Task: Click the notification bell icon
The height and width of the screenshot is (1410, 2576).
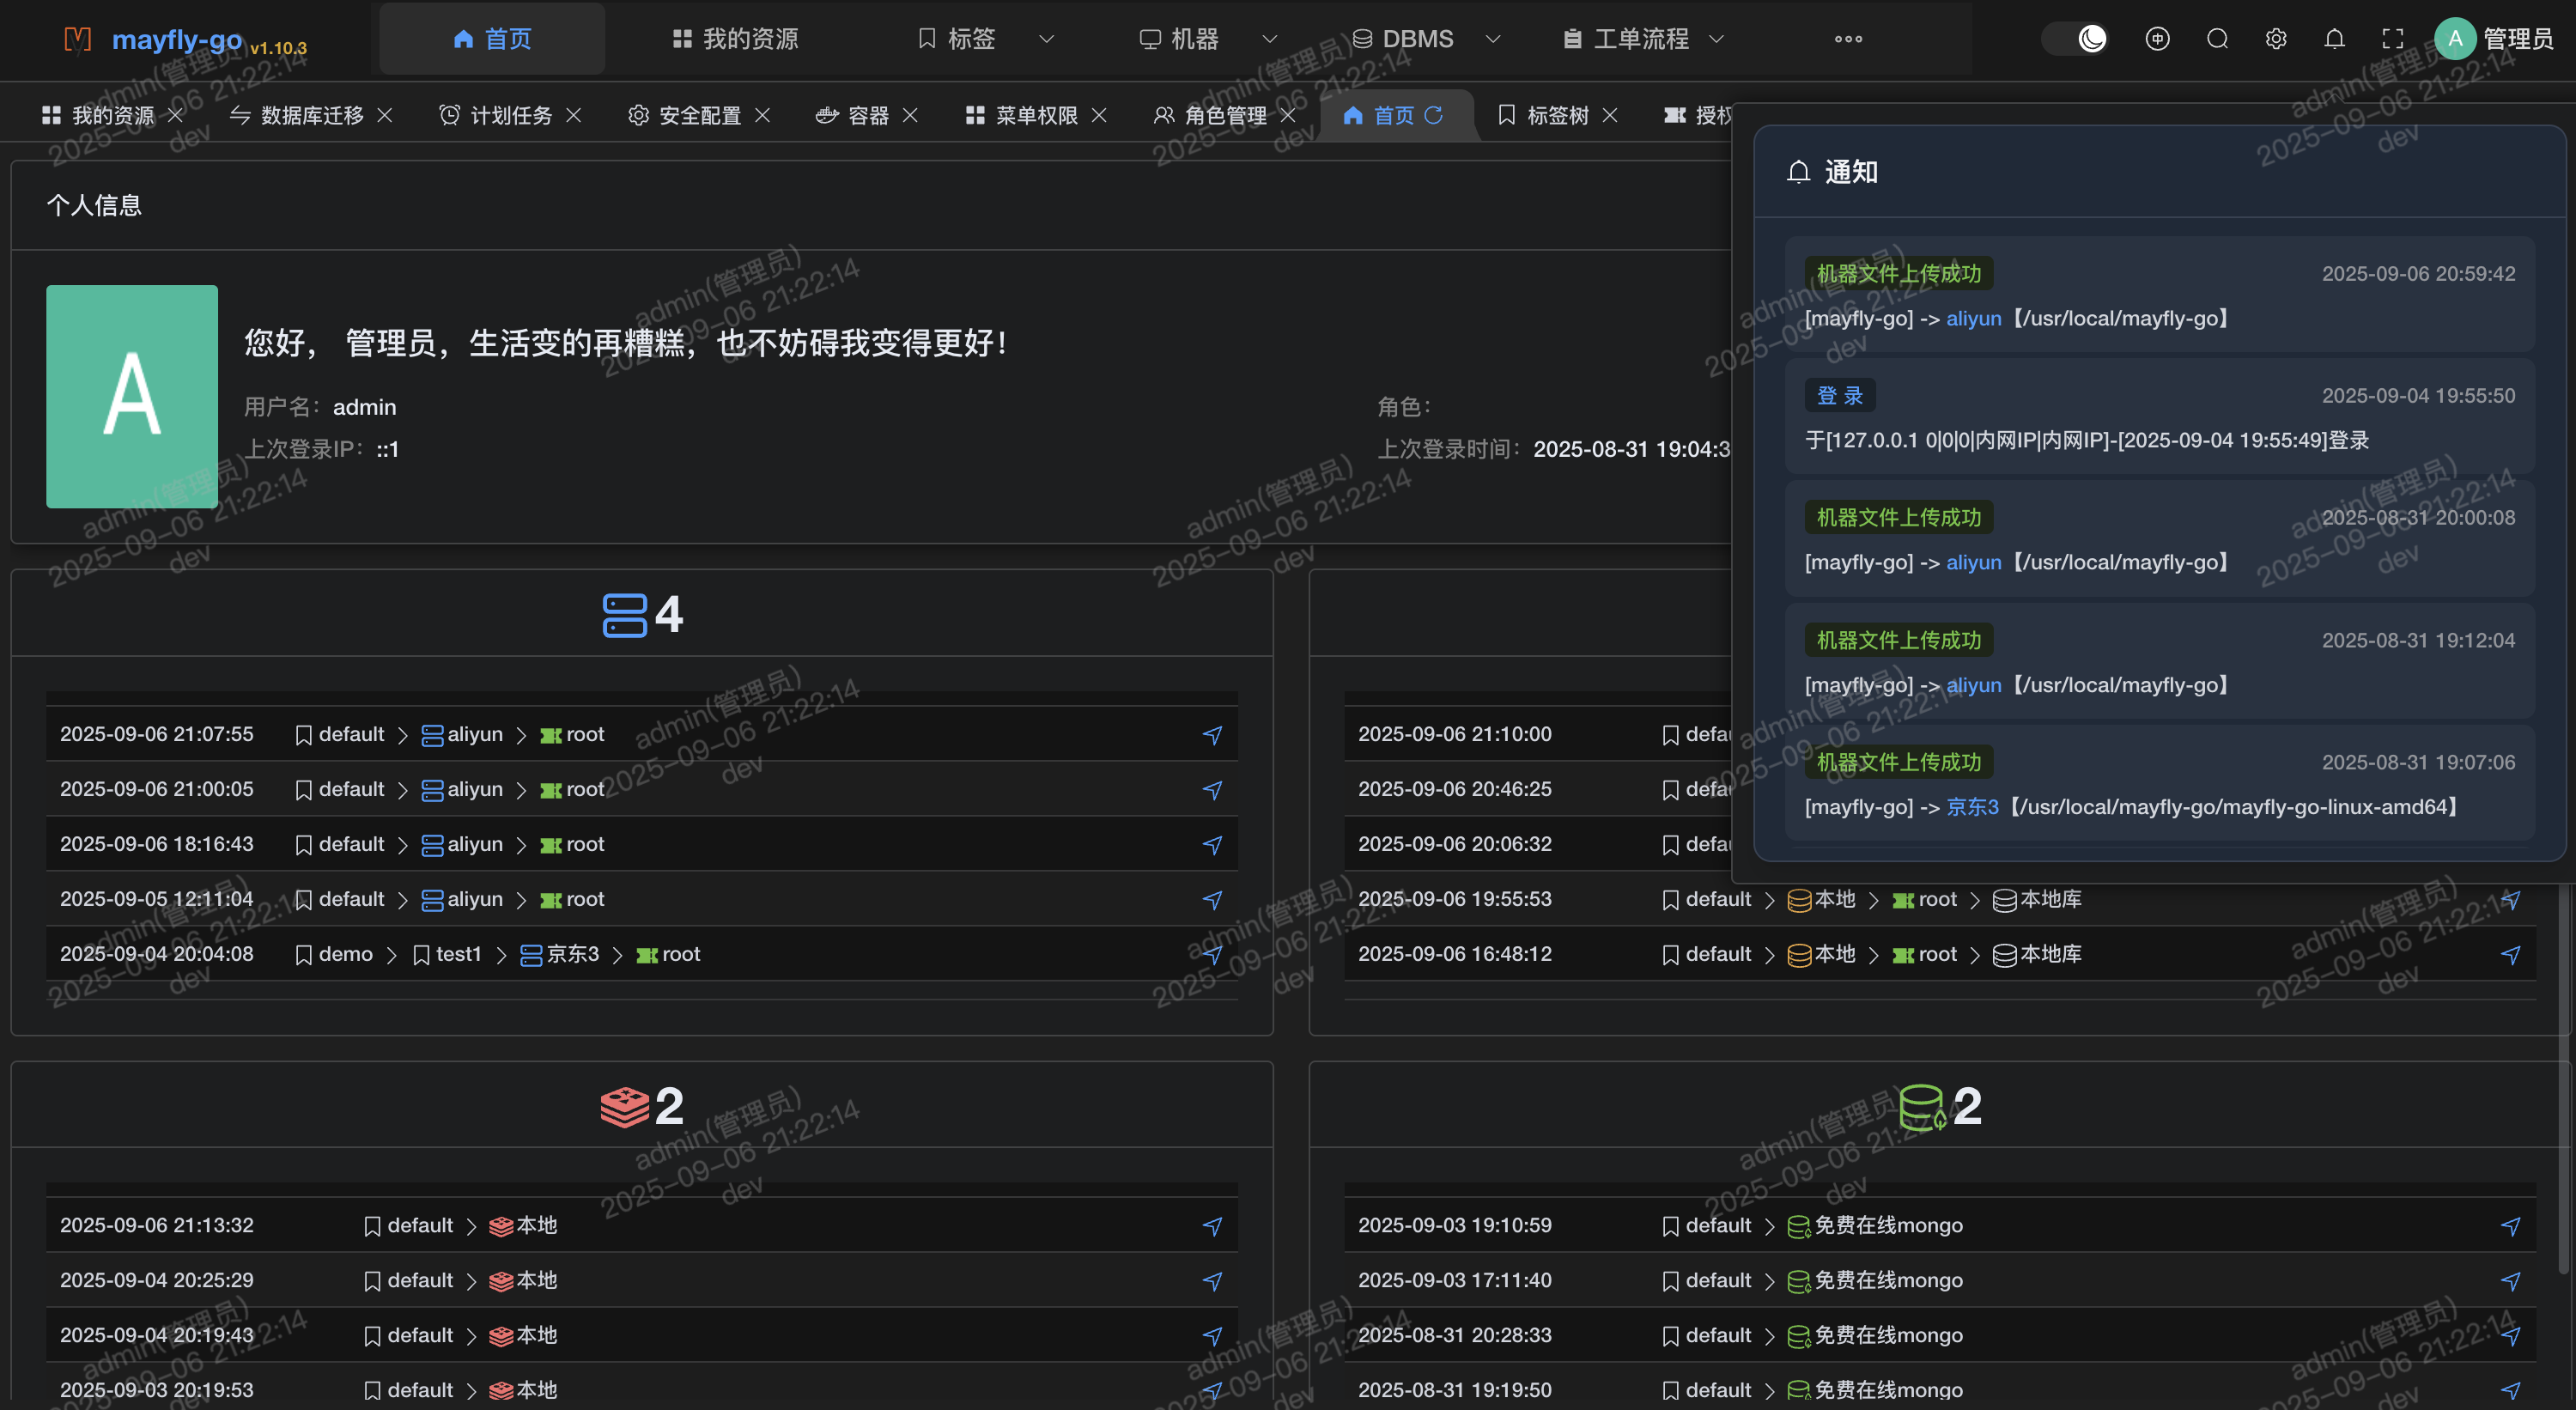Action: coord(2334,39)
